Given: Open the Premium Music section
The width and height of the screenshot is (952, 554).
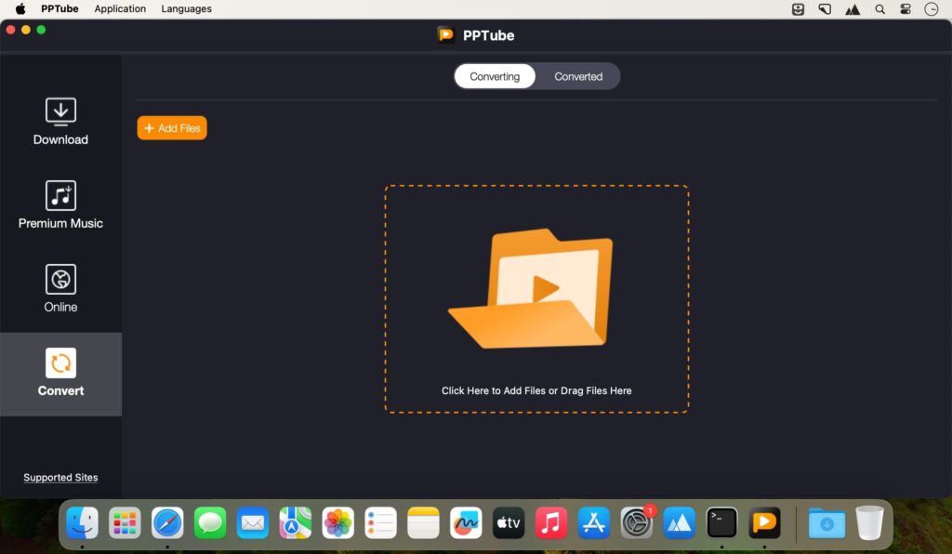Looking at the screenshot, I should click(x=59, y=204).
